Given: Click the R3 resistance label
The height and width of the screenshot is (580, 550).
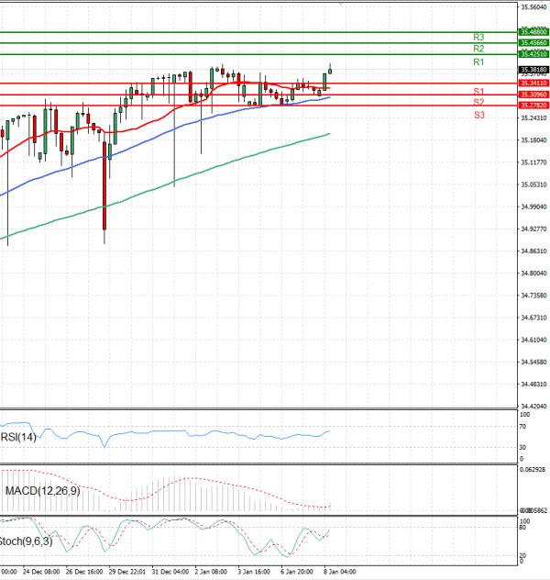Looking at the screenshot, I should (478, 37).
